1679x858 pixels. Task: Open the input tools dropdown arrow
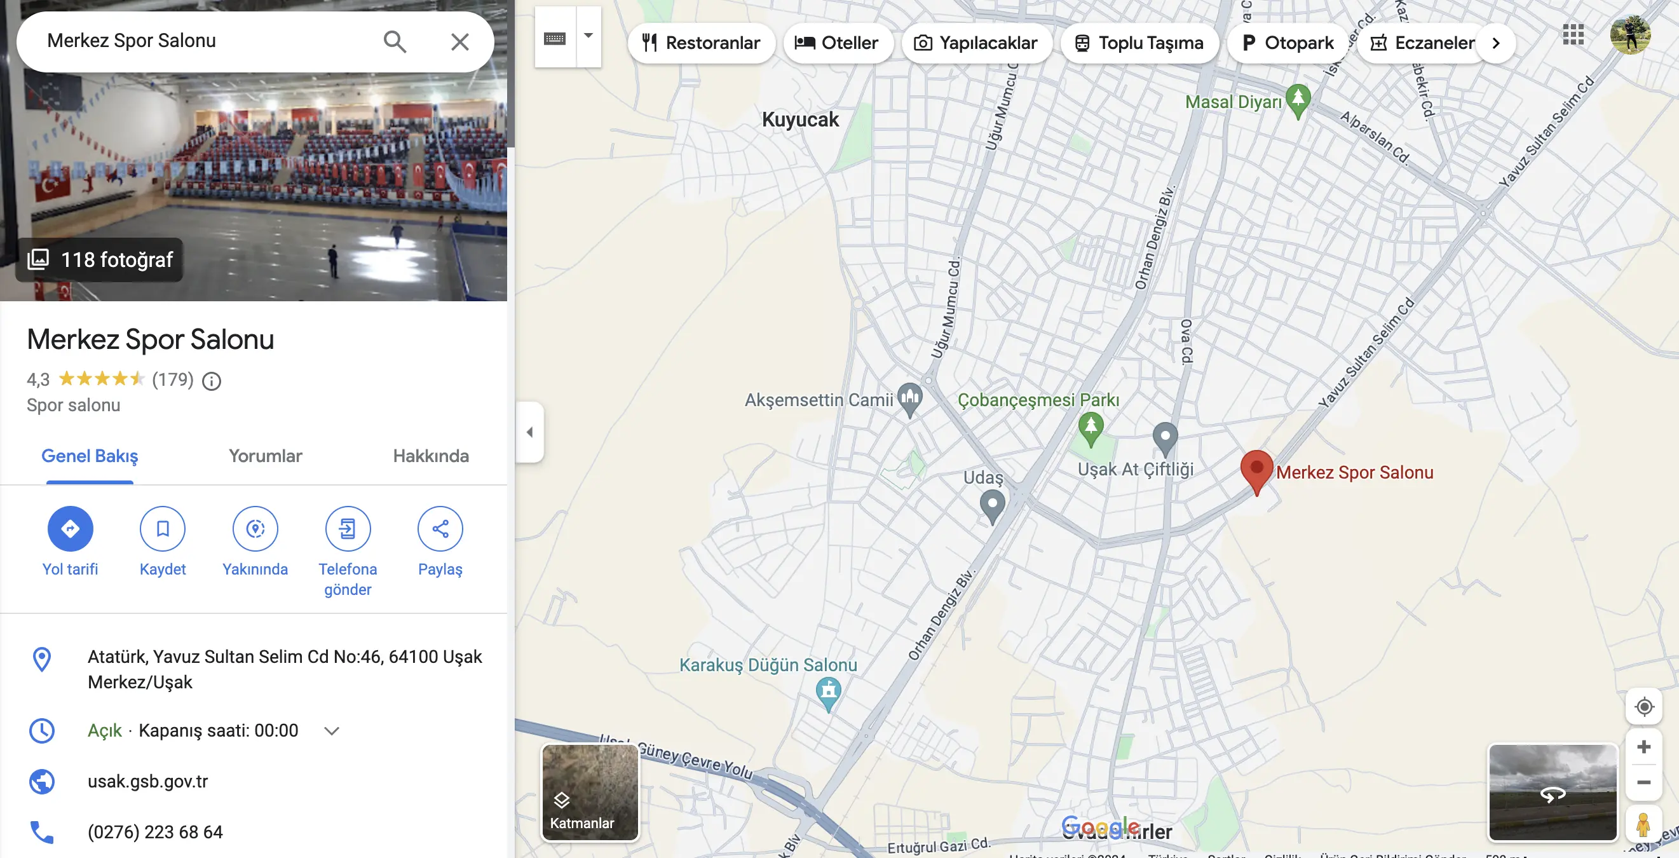coord(588,36)
